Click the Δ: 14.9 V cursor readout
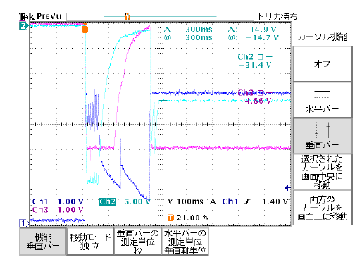 252,30
